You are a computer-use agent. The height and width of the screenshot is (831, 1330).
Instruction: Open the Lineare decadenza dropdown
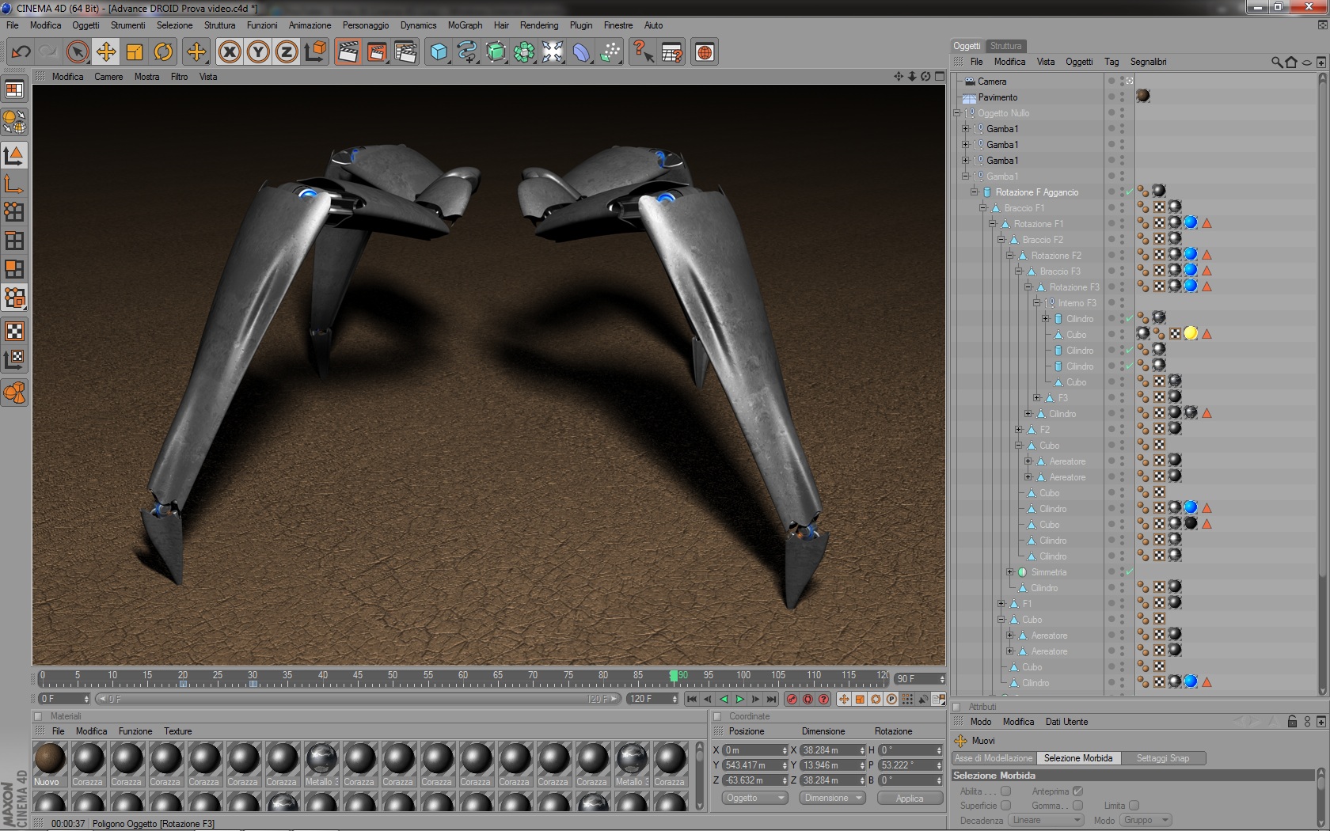coord(1046,820)
